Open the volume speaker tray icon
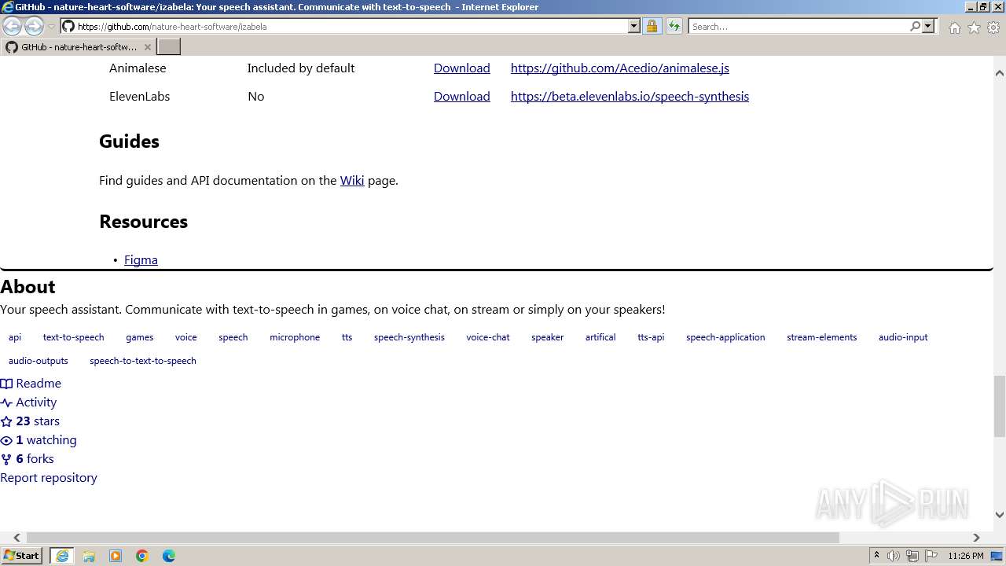This screenshot has height=566, width=1006. [894, 556]
